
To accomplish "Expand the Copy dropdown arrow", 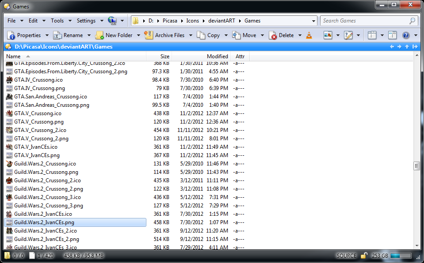I will [226, 35].
